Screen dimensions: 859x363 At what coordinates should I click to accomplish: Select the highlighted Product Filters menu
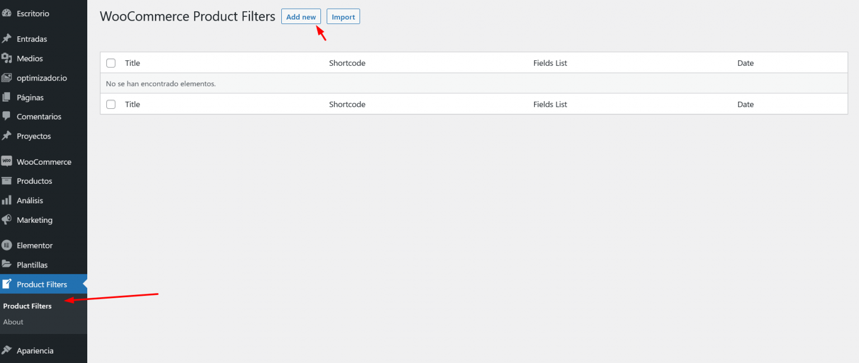(x=44, y=284)
